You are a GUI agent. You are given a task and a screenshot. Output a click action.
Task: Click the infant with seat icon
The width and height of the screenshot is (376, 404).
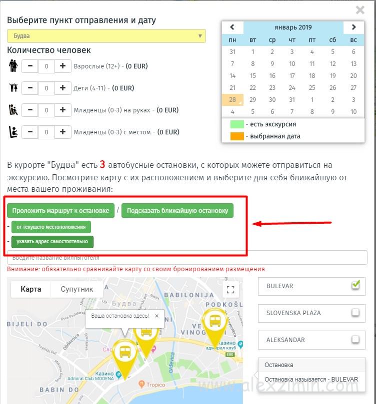click(13, 132)
